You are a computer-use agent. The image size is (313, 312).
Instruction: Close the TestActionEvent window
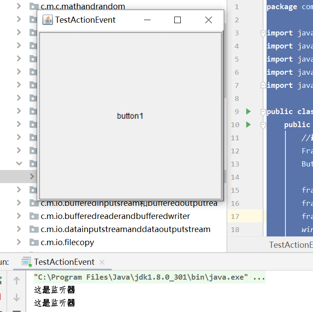(x=208, y=20)
